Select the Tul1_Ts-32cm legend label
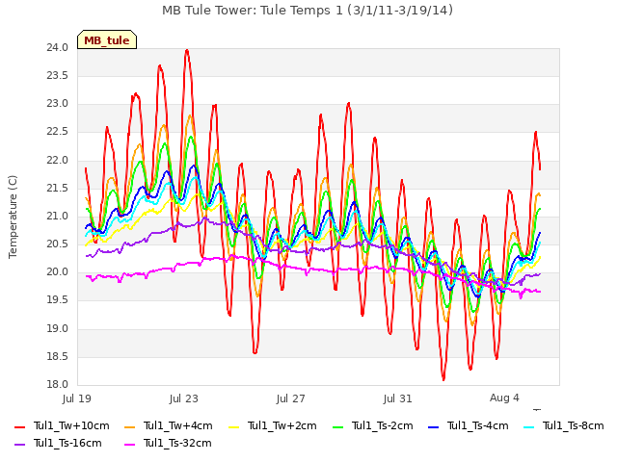Image resolution: width=617 pixels, height=462 pixels. [177, 443]
